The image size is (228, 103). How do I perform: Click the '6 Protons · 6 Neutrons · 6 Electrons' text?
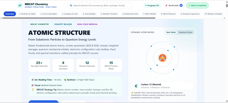[x=155, y=88]
